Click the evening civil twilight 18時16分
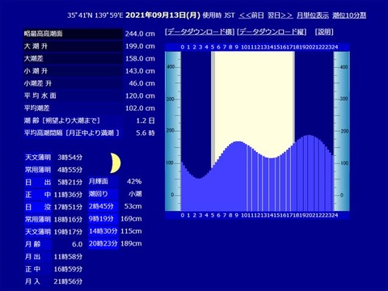The height and width of the screenshot is (291, 388). [68, 220]
